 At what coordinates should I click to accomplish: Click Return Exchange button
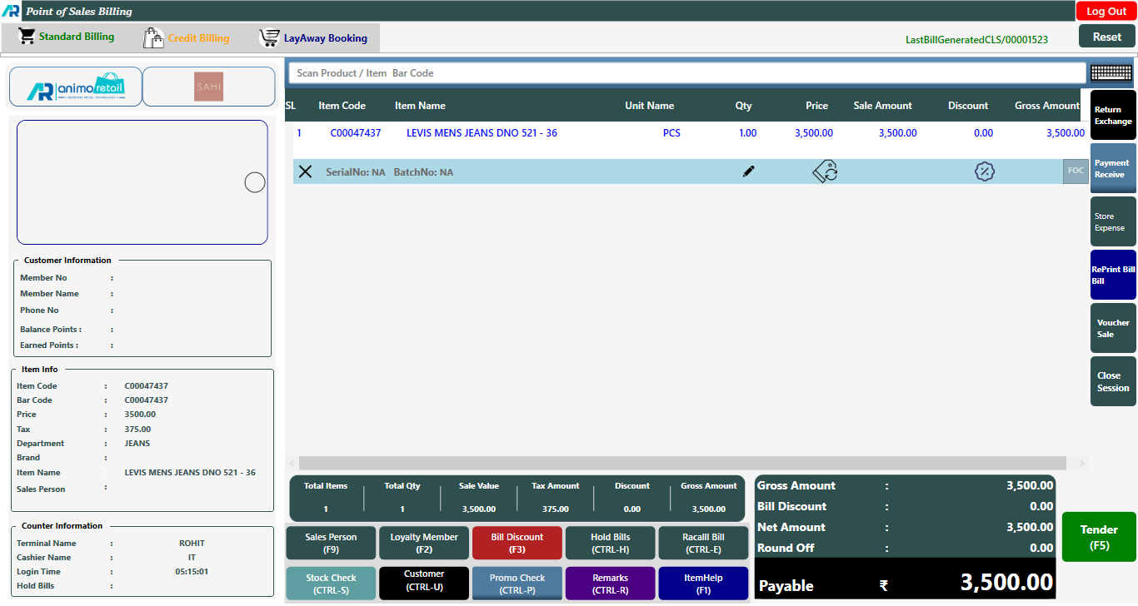pos(1112,116)
